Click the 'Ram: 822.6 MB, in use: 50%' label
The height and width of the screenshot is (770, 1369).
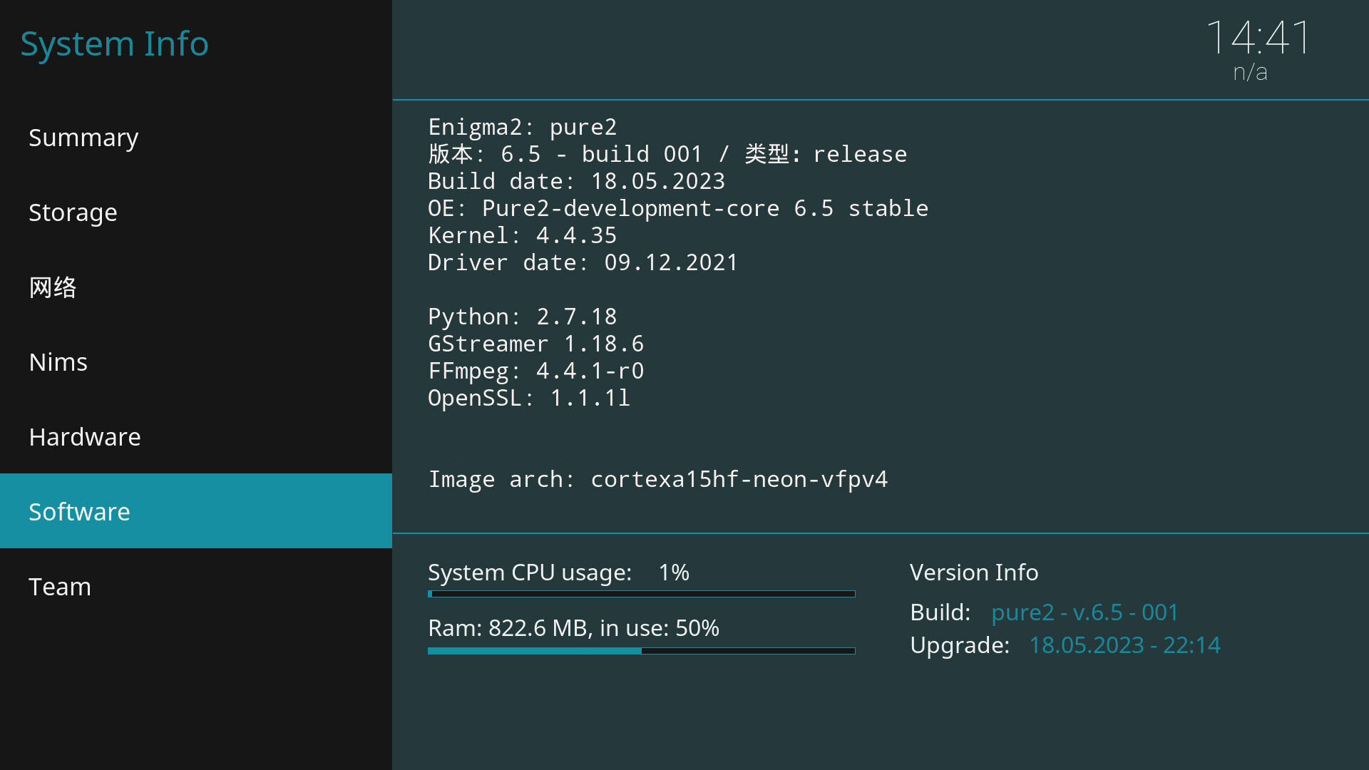pyautogui.click(x=573, y=628)
